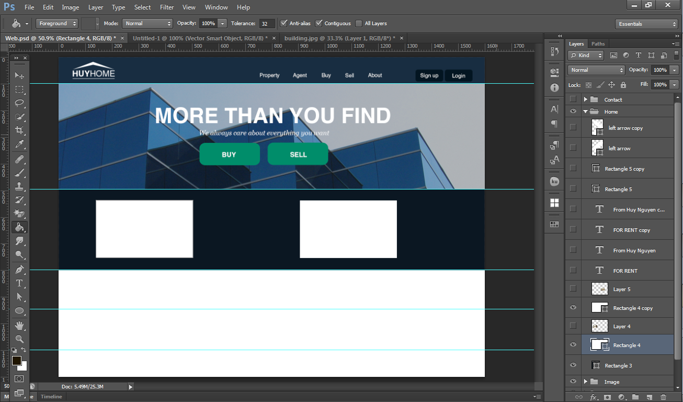Select the Move tool
The width and height of the screenshot is (683, 402).
click(x=19, y=75)
